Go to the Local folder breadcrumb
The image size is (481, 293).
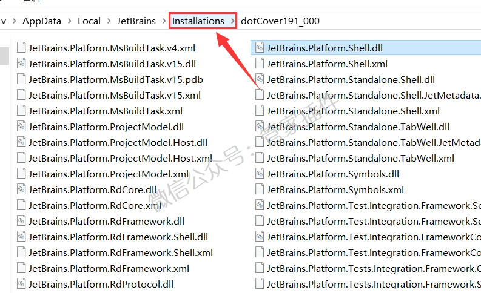(x=89, y=21)
